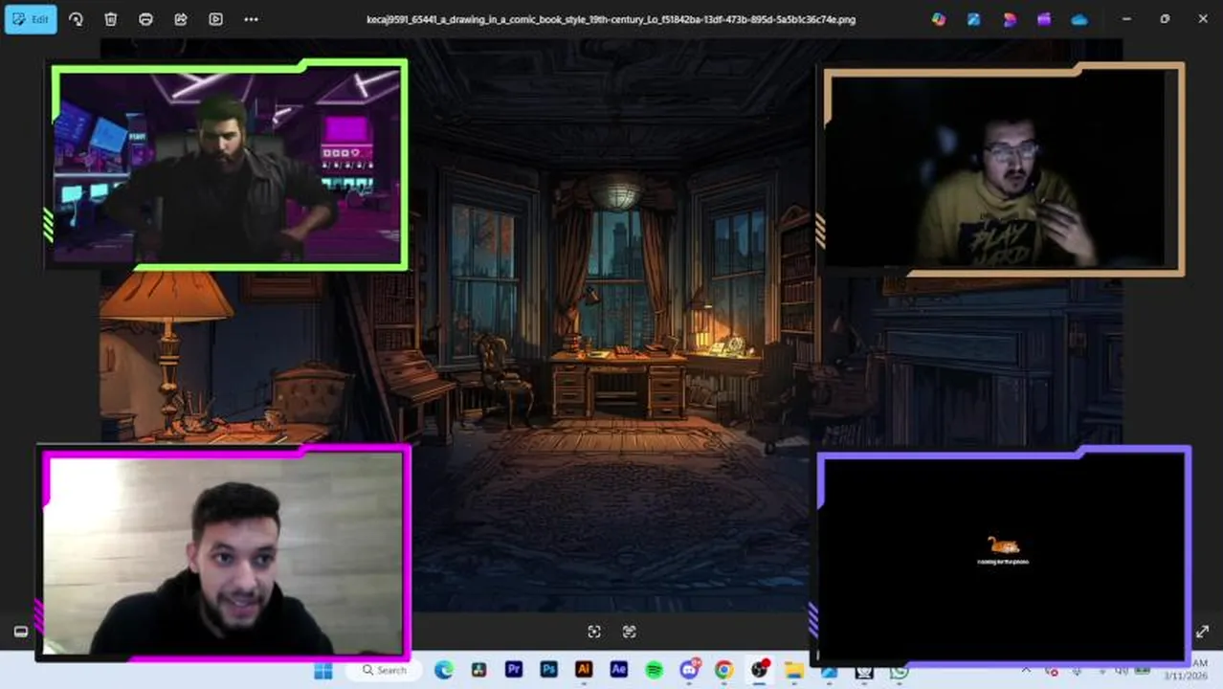Launch Photoshop from the taskbar
1223x689 pixels.
pyautogui.click(x=548, y=670)
